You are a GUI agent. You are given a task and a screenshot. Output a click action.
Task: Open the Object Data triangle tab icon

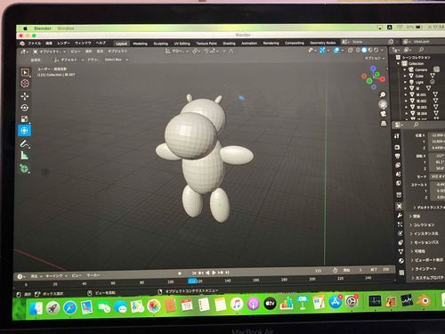point(400,252)
